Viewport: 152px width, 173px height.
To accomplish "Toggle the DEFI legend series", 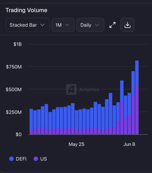I will (x=18, y=159).
